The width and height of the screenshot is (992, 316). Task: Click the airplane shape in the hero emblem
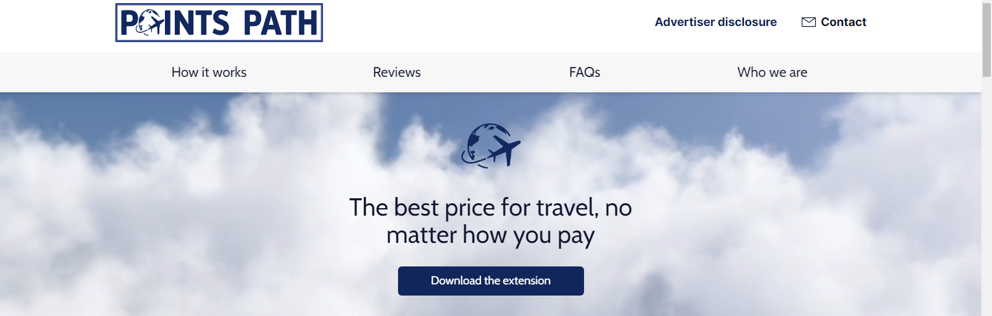tap(505, 151)
